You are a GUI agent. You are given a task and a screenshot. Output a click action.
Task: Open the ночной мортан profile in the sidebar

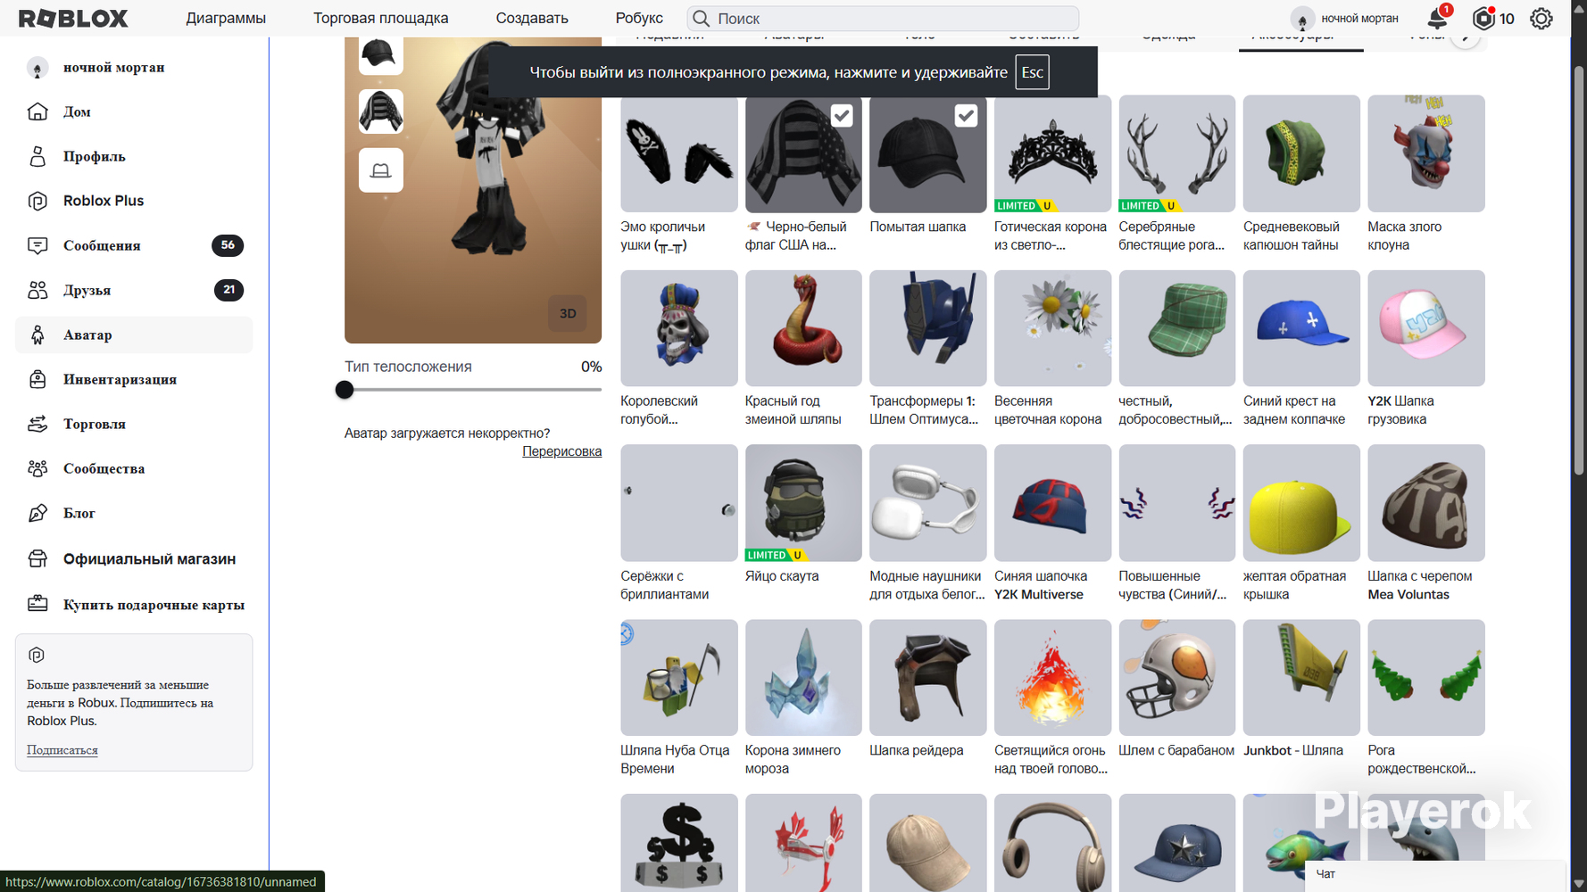click(113, 67)
